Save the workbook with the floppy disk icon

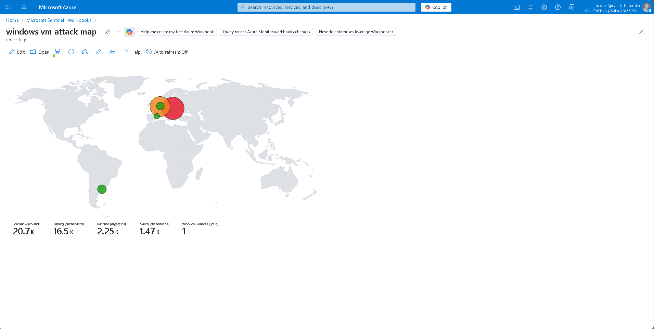[x=57, y=52]
